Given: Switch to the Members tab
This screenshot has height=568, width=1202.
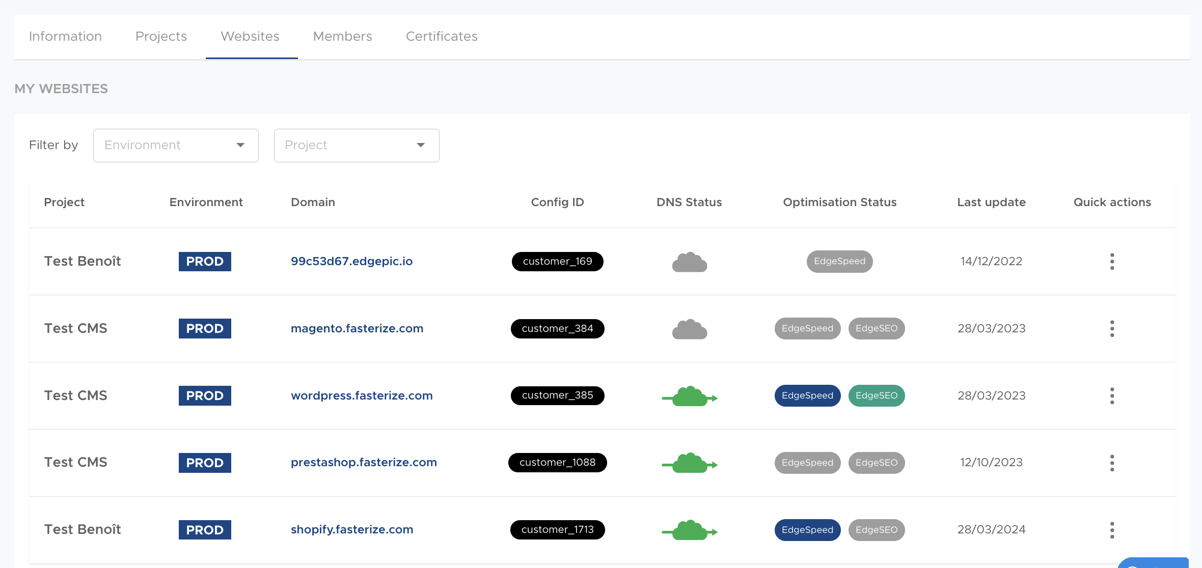Looking at the screenshot, I should tap(342, 37).
